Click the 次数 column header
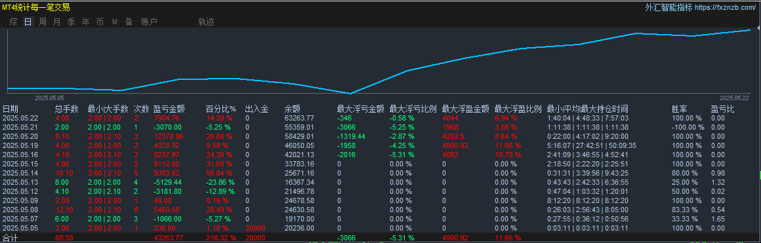Viewport: 761px width, 243px height. point(141,109)
